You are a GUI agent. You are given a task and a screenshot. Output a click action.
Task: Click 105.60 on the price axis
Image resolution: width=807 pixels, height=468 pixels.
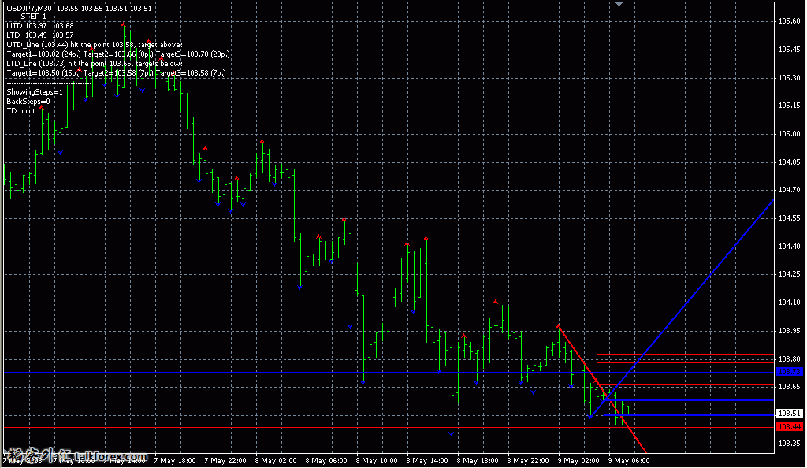[x=790, y=21]
